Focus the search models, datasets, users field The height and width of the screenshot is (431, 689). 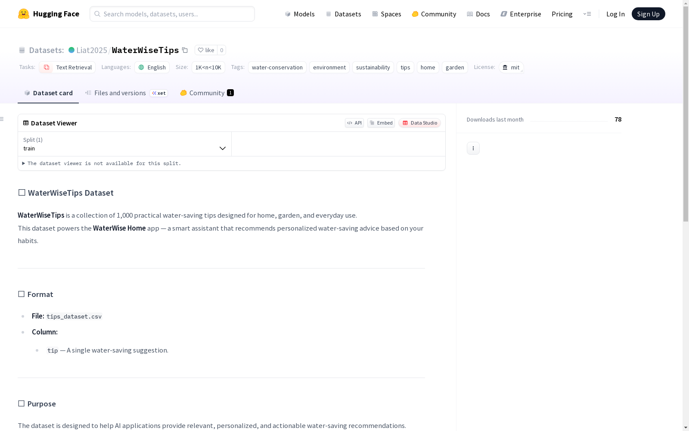point(172,14)
